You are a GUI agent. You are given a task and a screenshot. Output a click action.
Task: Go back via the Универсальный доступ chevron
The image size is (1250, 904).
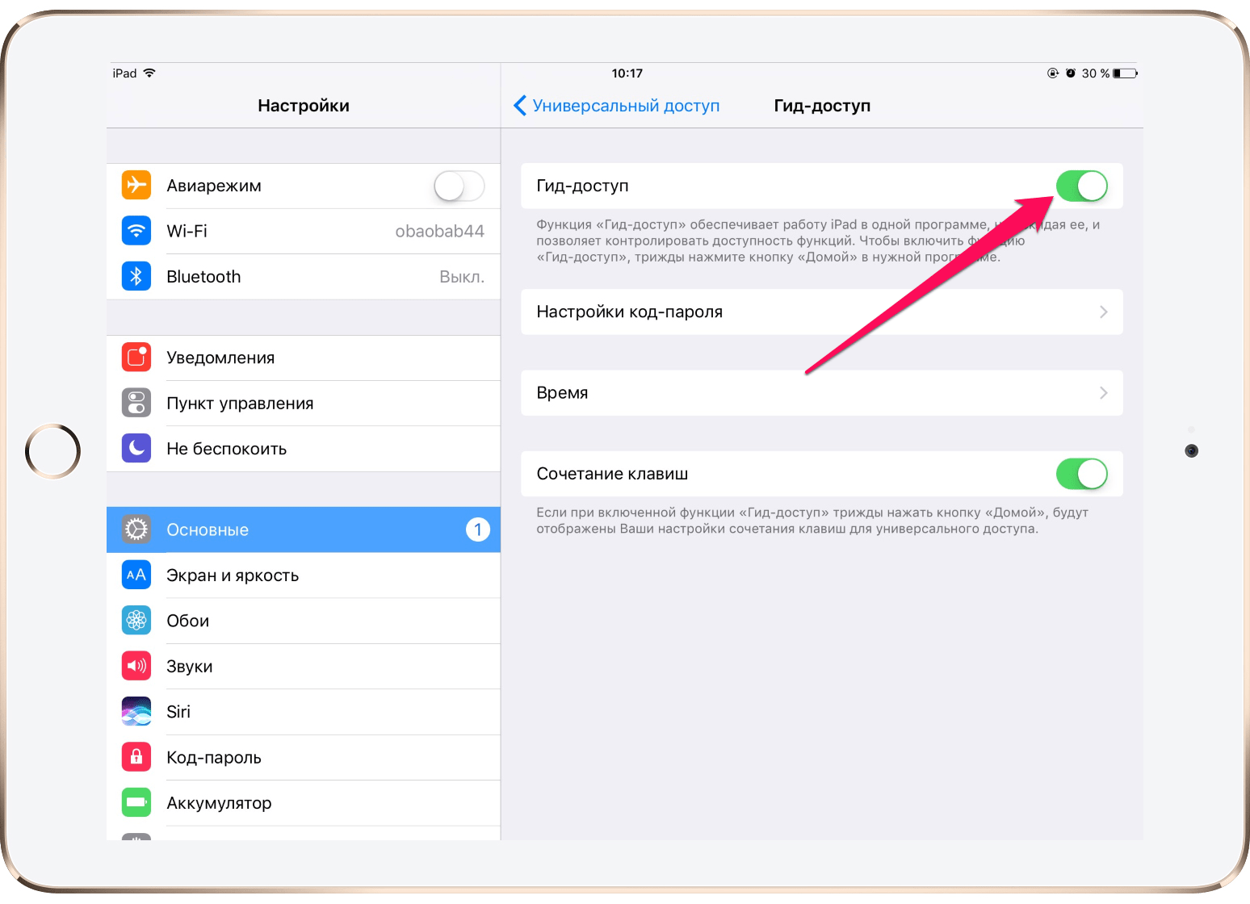521,106
